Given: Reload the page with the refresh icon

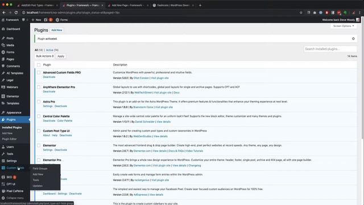Looking at the screenshot, I should pyautogui.click(x=16, y=13).
